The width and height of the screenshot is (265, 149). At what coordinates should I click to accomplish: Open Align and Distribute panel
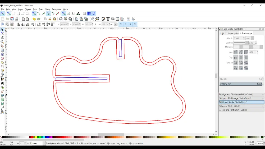pyautogui.click(x=241, y=95)
